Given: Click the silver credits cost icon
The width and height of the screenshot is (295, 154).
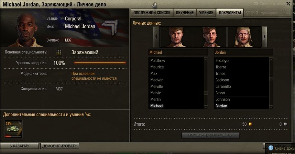Looking at the screenshot, I should coord(285,124).
